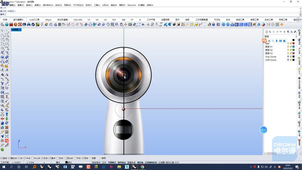
Task: Click 记录建构历史 in the status bar
Action: (151, 162)
